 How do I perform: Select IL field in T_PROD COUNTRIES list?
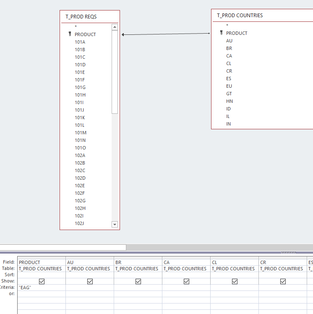click(x=228, y=116)
